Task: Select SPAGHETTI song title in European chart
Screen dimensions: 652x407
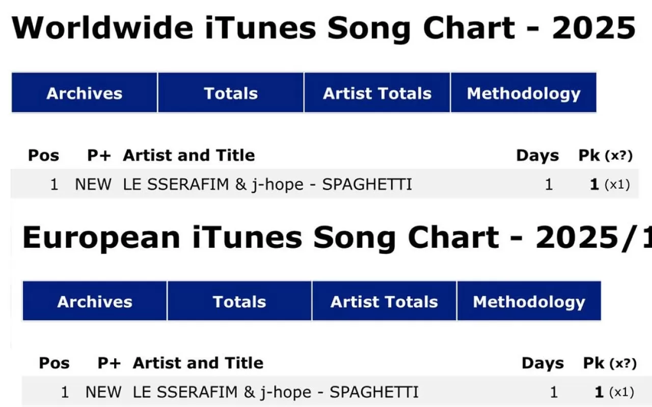Action: 374,392
